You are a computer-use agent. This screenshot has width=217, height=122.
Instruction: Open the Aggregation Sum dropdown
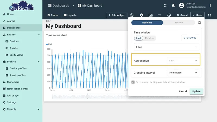[183, 60]
